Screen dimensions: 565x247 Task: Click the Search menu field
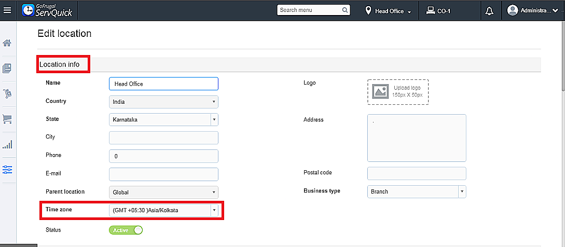(x=310, y=10)
